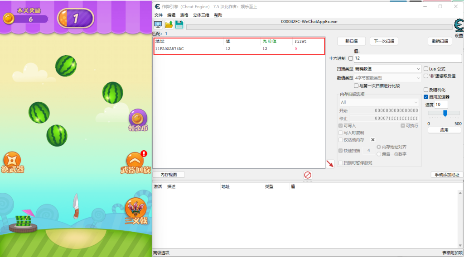Click the red clear list circle icon
The width and height of the screenshot is (464, 257).
click(308, 175)
